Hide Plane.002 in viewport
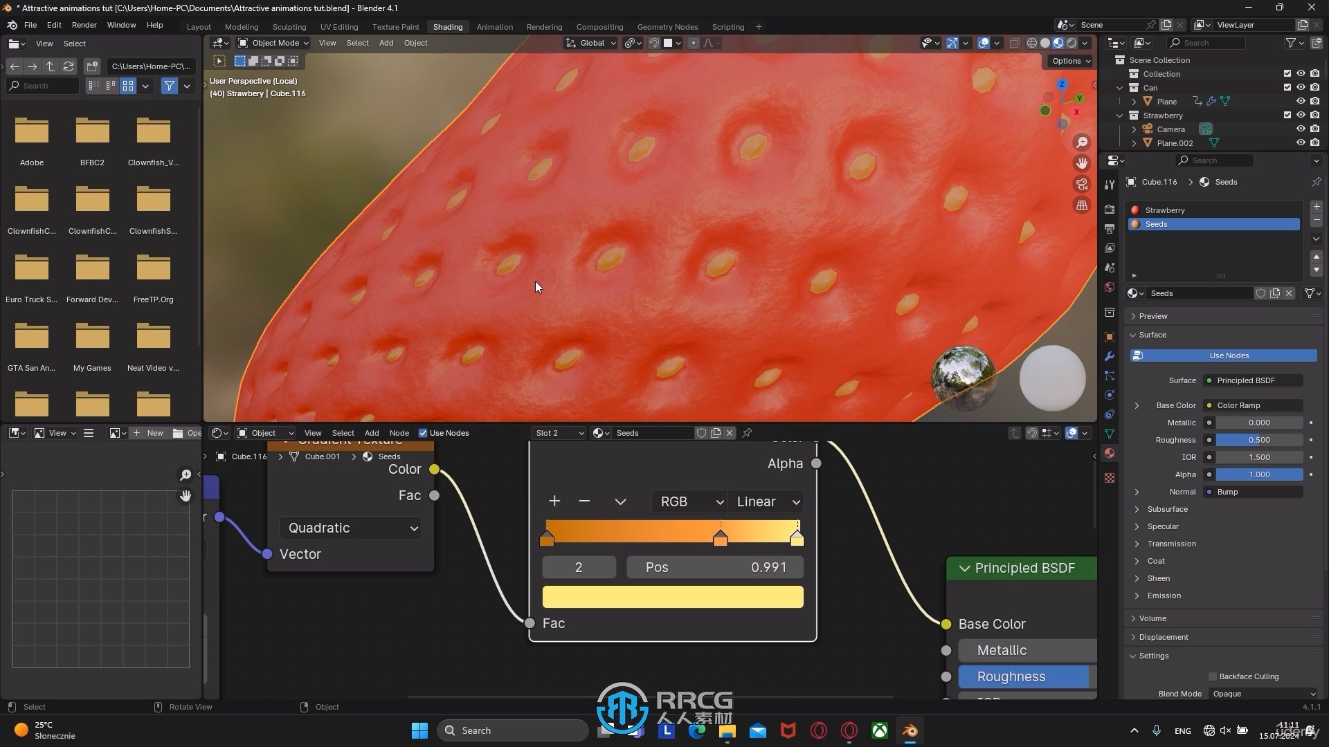This screenshot has height=747, width=1329. 1301,143
